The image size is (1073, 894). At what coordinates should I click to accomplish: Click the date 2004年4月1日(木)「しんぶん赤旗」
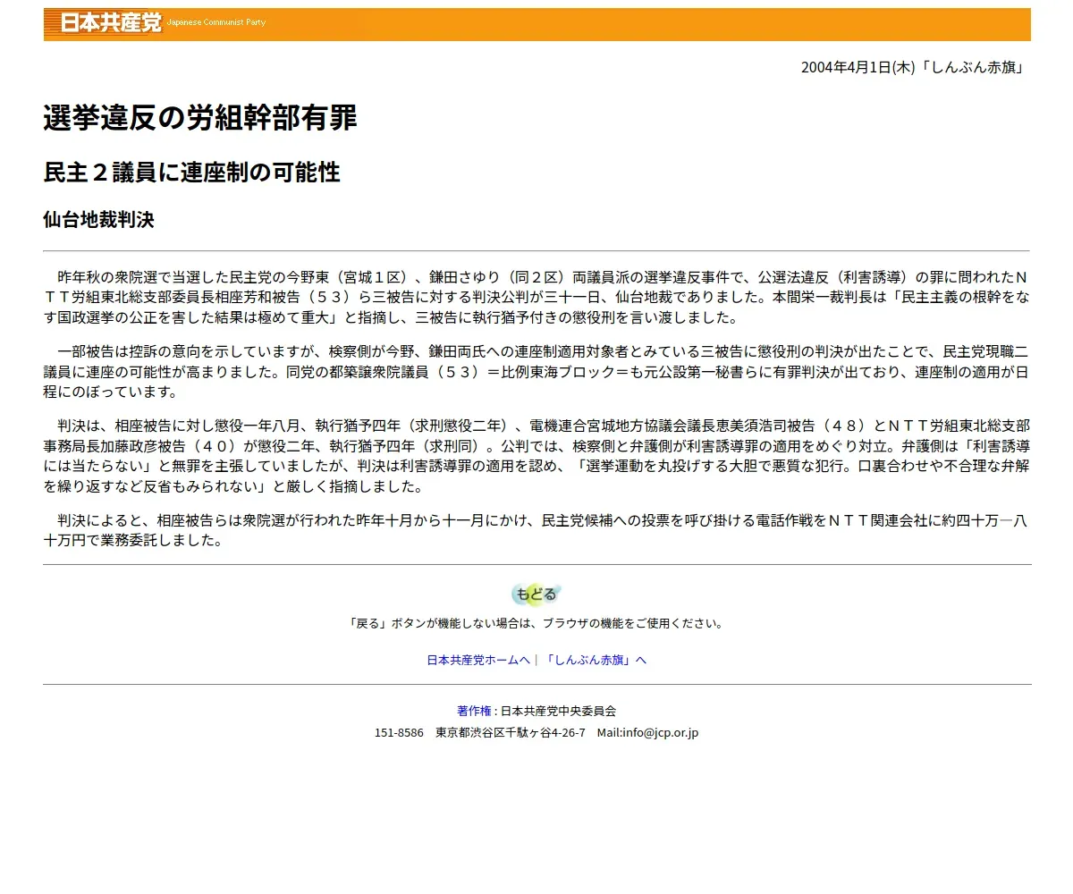click(x=912, y=68)
